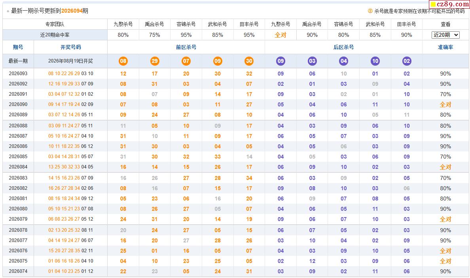Select the 开奖号码 column header
Viewport: 470px width, 278px height.
point(71,47)
